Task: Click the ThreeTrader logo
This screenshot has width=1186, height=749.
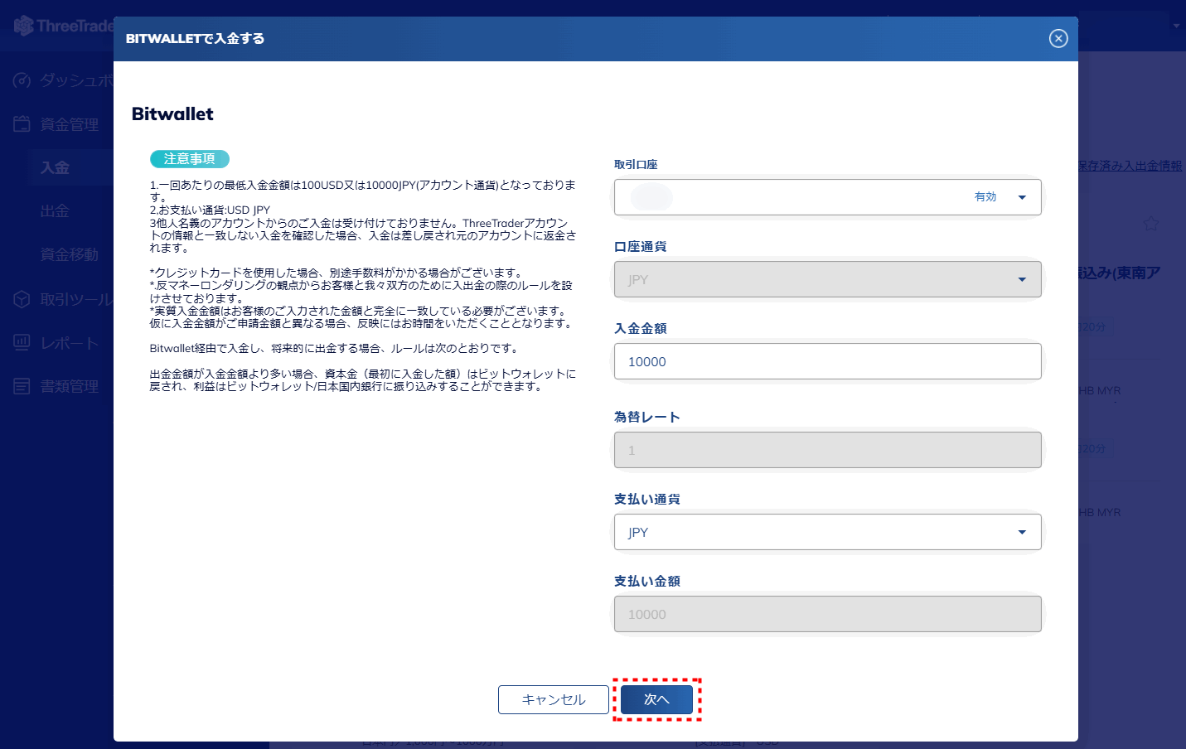Action: click(63, 26)
